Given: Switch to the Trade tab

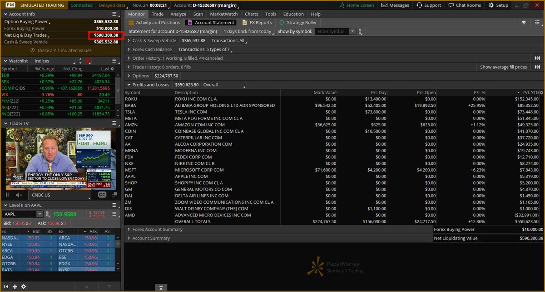Looking at the screenshot, I should 157,14.
